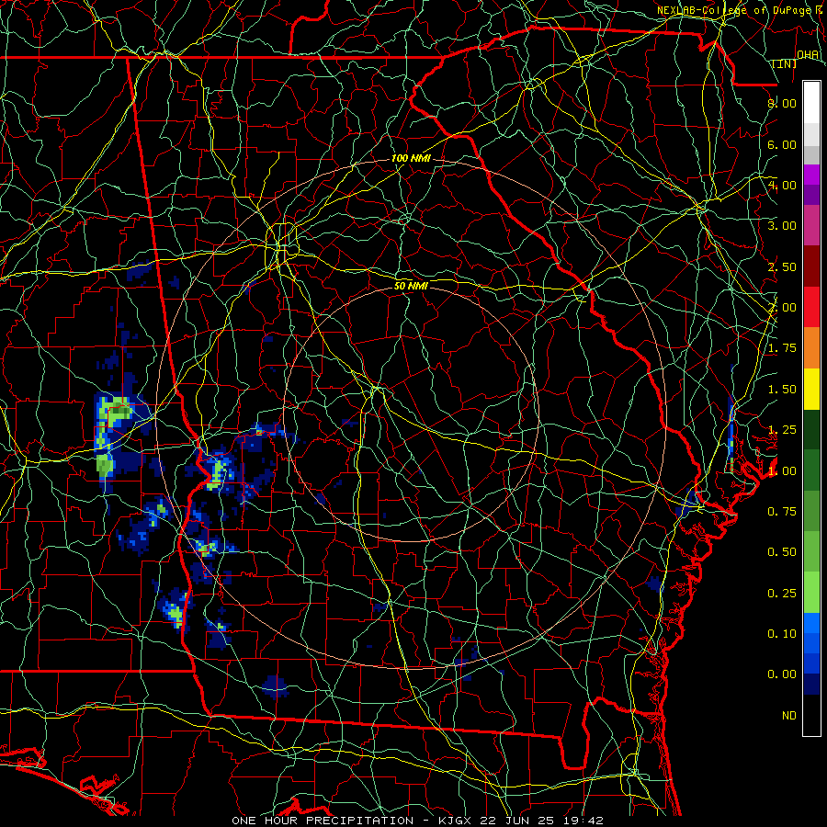The width and height of the screenshot is (827, 827).
Task: Select the light blue swatch near 0.10
Action: (x=811, y=623)
